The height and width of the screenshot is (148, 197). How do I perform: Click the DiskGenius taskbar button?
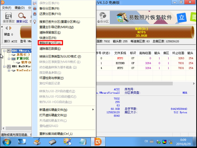[x=98, y=142]
